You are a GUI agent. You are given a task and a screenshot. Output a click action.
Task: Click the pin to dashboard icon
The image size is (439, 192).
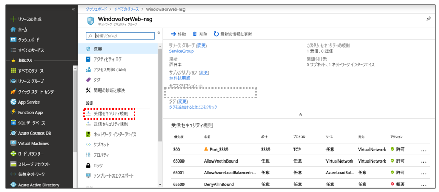pyautogui.click(x=428, y=19)
